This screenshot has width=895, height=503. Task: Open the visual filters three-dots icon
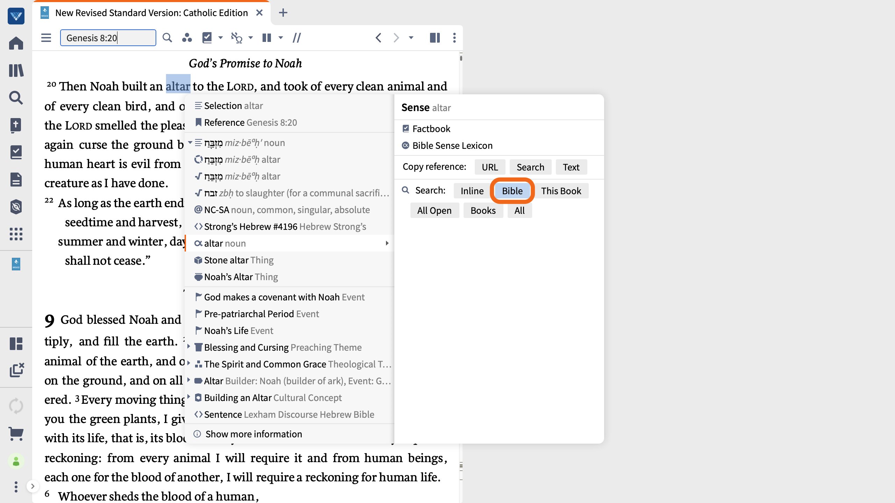click(x=187, y=38)
